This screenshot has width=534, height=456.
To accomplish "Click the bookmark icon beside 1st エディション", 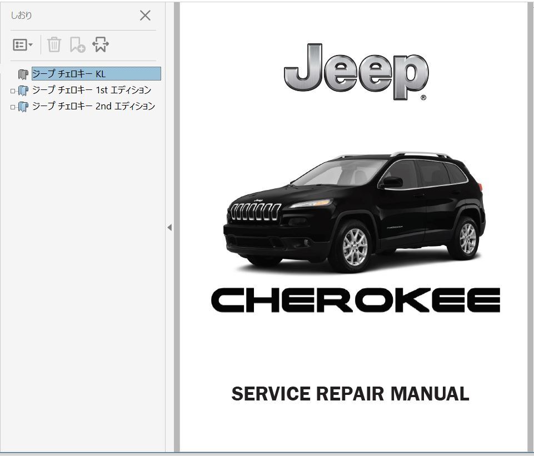I will tap(23, 91).
